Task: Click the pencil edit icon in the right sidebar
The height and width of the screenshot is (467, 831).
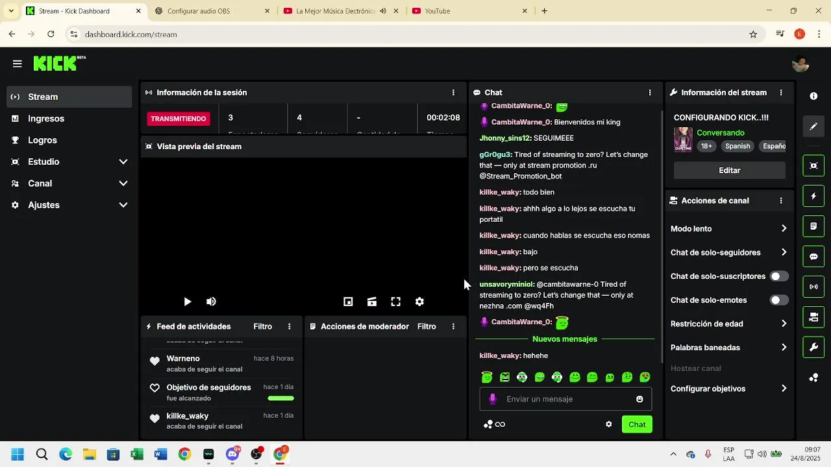Action: [813, 126]
